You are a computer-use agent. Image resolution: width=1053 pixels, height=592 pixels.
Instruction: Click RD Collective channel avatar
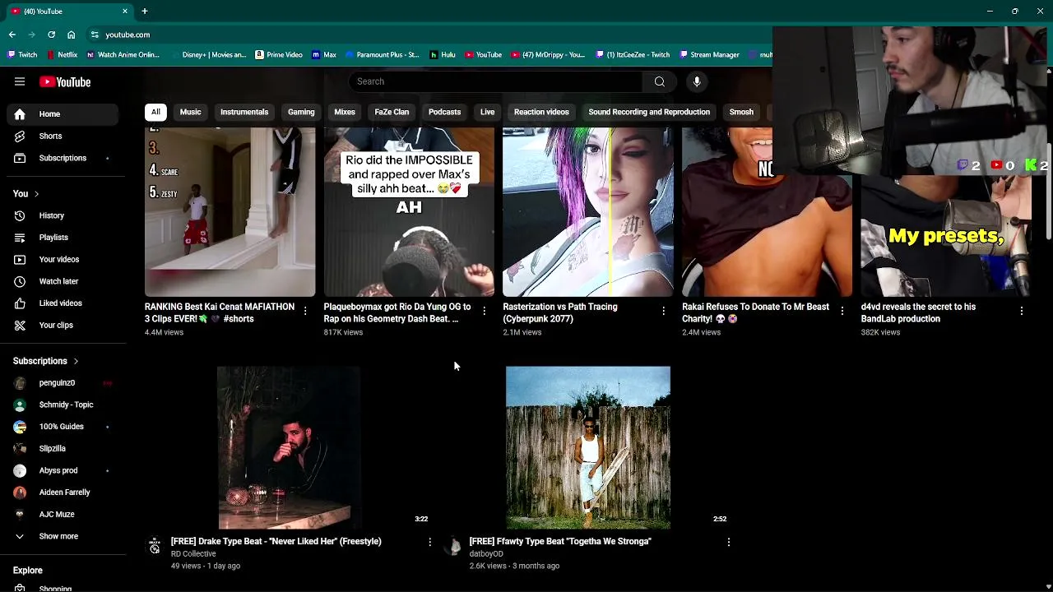[154, 547]
